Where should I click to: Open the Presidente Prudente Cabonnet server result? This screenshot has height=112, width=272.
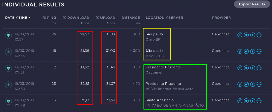tap(163, 70)
